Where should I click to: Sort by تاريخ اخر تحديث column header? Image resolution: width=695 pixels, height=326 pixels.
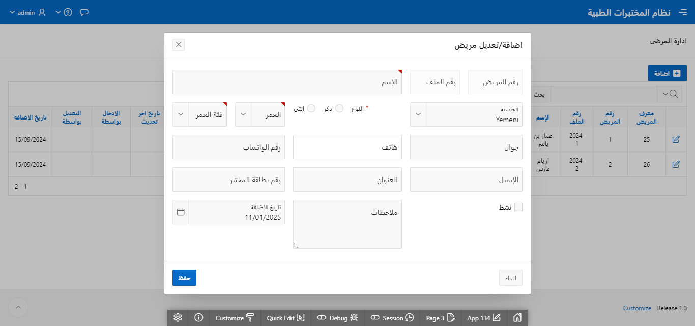[150, 117]
